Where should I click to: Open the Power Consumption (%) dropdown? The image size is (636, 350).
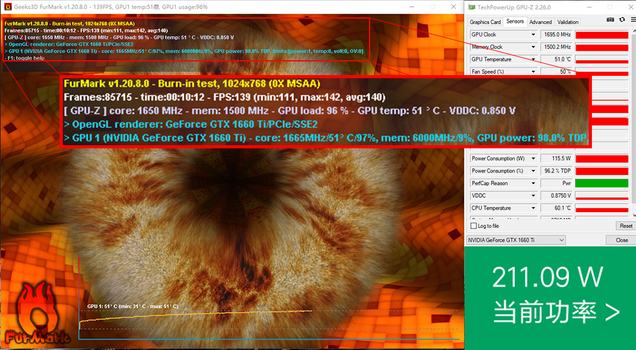(534, 171)
